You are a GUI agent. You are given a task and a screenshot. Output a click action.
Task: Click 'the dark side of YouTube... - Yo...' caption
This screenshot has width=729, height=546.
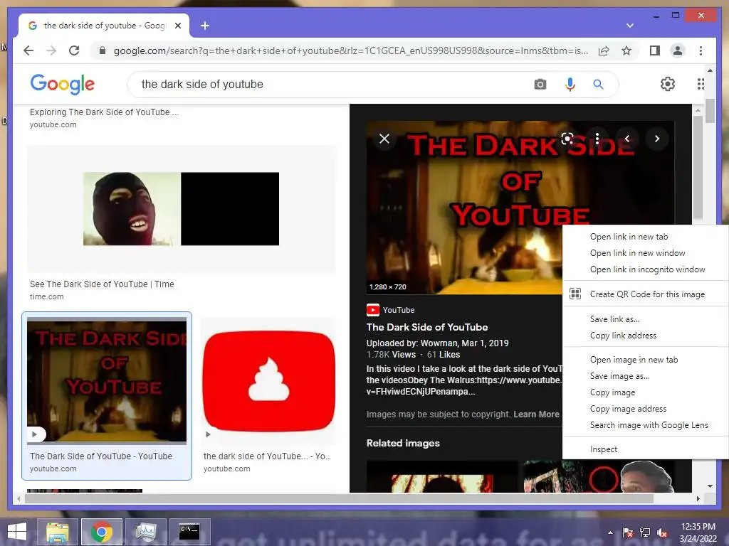point(268,456)
